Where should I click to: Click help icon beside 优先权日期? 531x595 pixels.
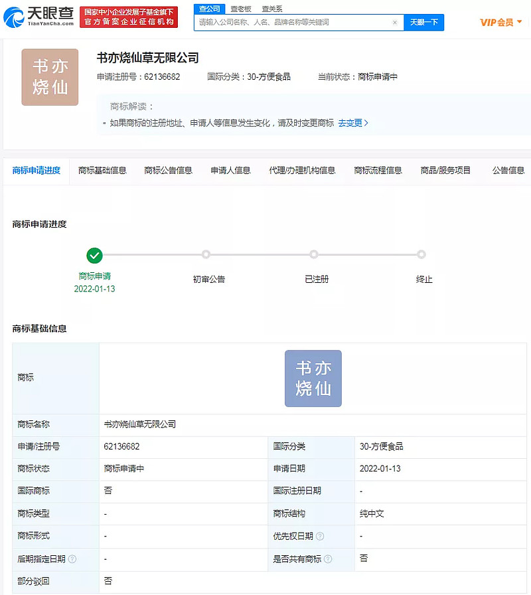[x=320, y=536]
